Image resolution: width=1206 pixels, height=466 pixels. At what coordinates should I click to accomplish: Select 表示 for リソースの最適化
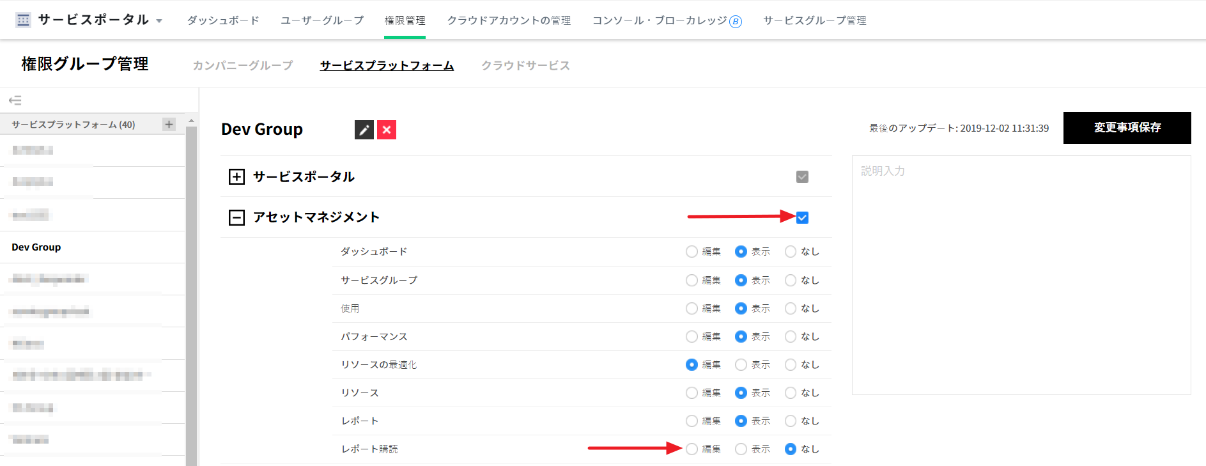(741, 364)
